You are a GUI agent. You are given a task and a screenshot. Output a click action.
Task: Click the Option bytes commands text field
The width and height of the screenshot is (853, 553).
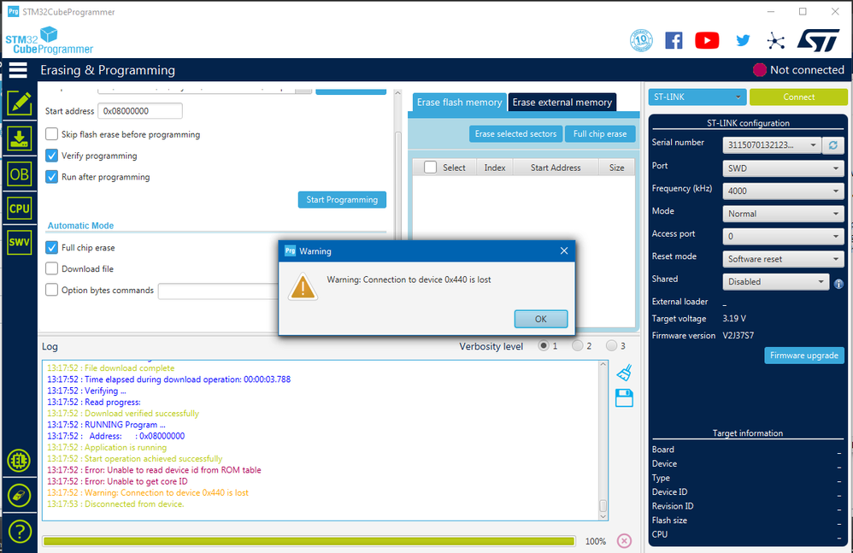218,291
